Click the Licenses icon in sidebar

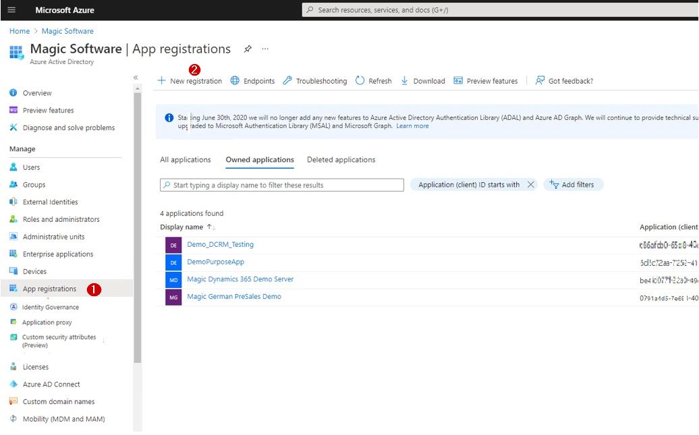13,367
